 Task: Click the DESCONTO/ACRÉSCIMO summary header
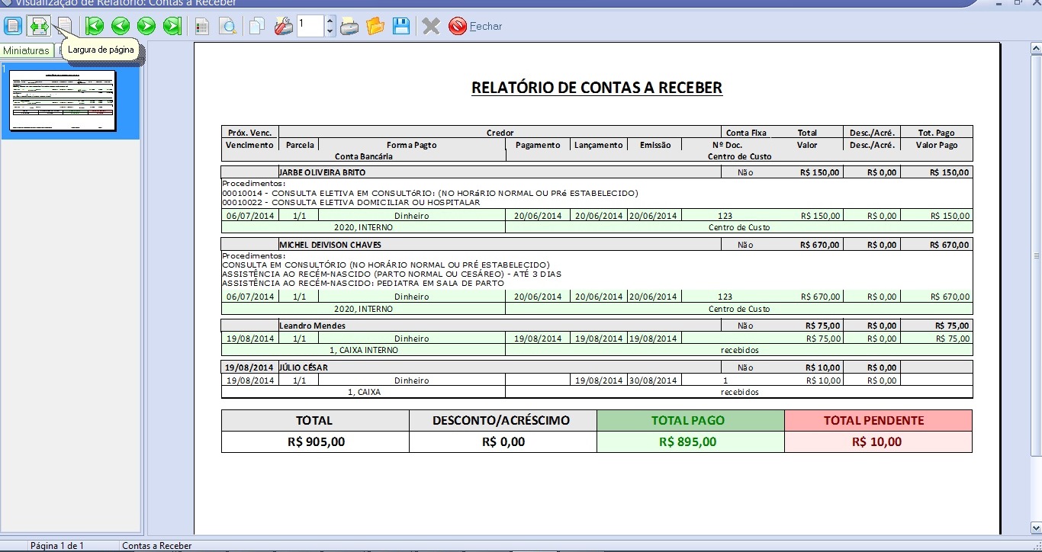[x=501, y=420]
